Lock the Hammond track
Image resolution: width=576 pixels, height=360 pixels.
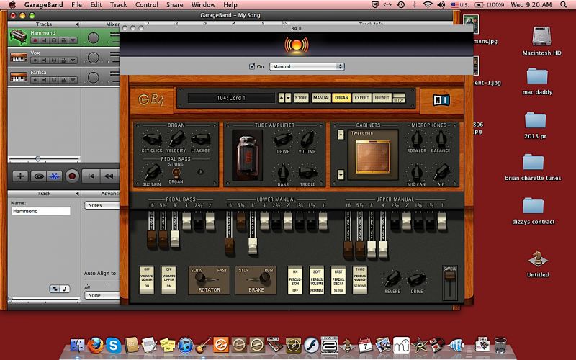63,40
